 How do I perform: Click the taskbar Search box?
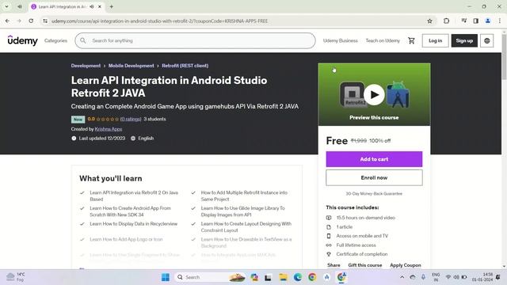[210, 277]
